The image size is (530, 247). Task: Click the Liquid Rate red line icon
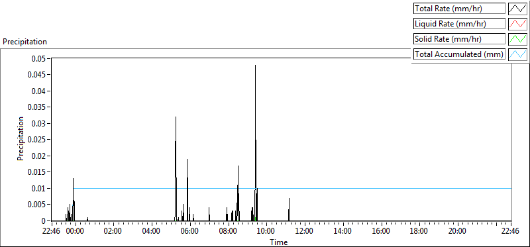(x=518, y=23)
